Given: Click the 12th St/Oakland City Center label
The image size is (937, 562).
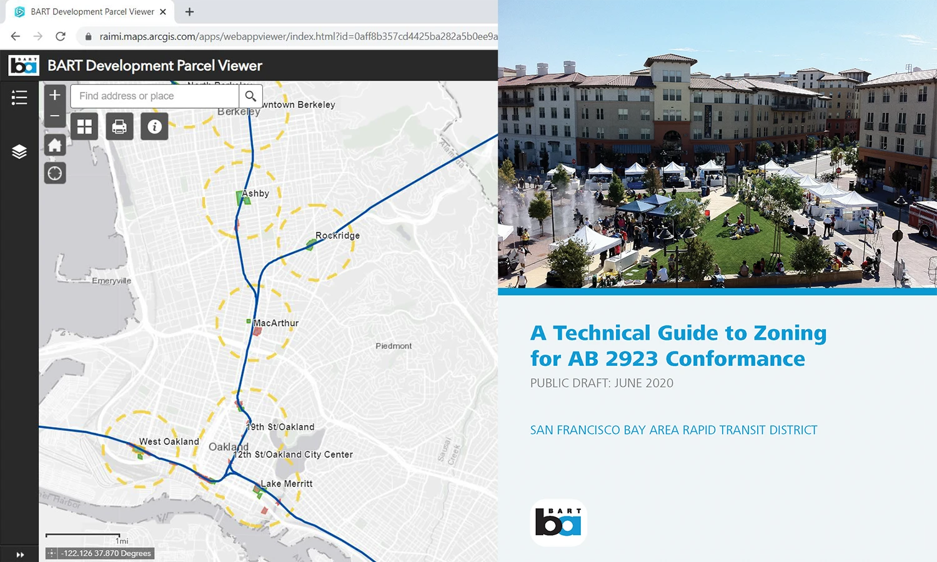Looking at the screenshot, I should [x=294, y=455].
